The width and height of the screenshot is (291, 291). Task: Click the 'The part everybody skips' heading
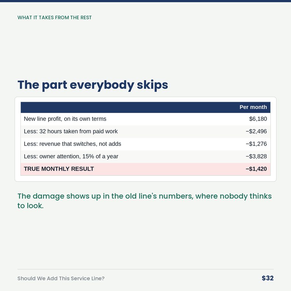pos(92,85)
